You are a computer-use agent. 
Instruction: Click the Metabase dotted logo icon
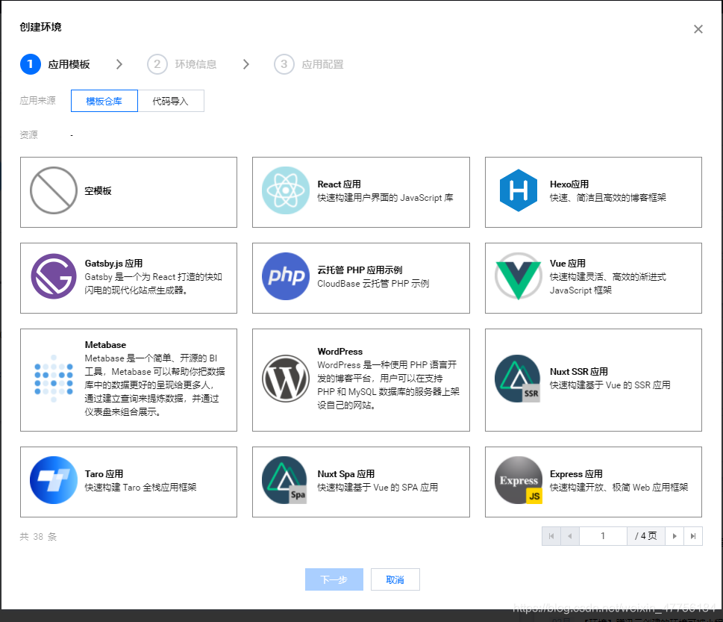[x=54, y=379]
